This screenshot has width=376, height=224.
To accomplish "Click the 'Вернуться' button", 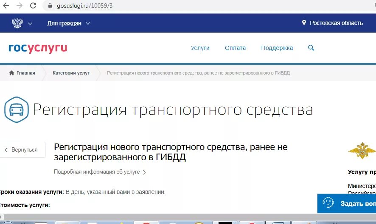I will (22, 150).
